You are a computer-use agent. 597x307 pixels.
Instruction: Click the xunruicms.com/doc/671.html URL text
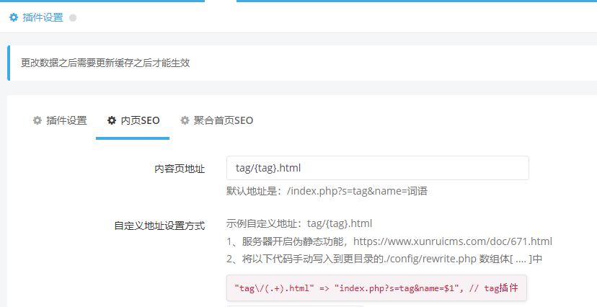453,241
